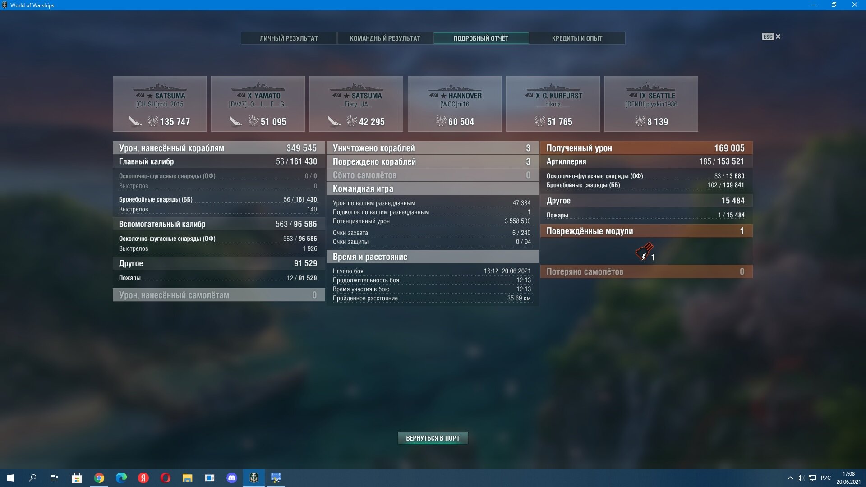
Task: Open the Командный результат tab
Action: tap(385, 38)
